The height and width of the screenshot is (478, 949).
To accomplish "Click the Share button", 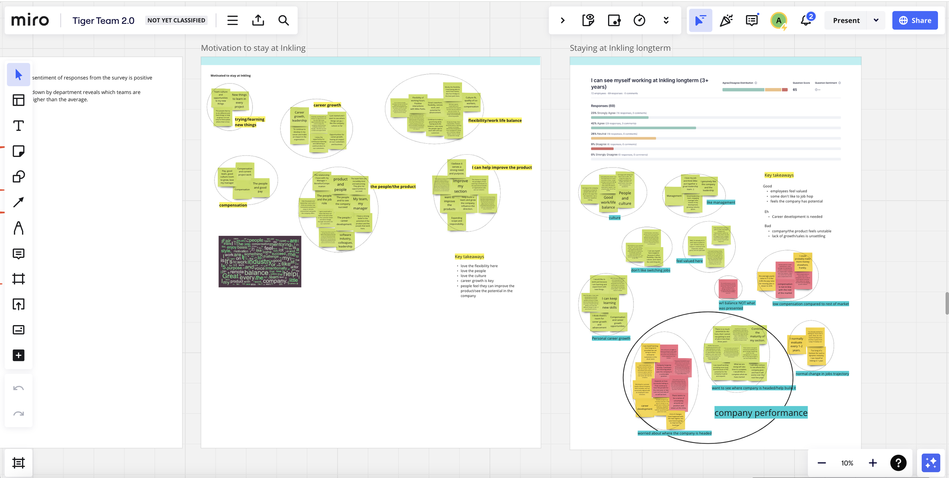I will pyautogui.click(x=915, y=20).
